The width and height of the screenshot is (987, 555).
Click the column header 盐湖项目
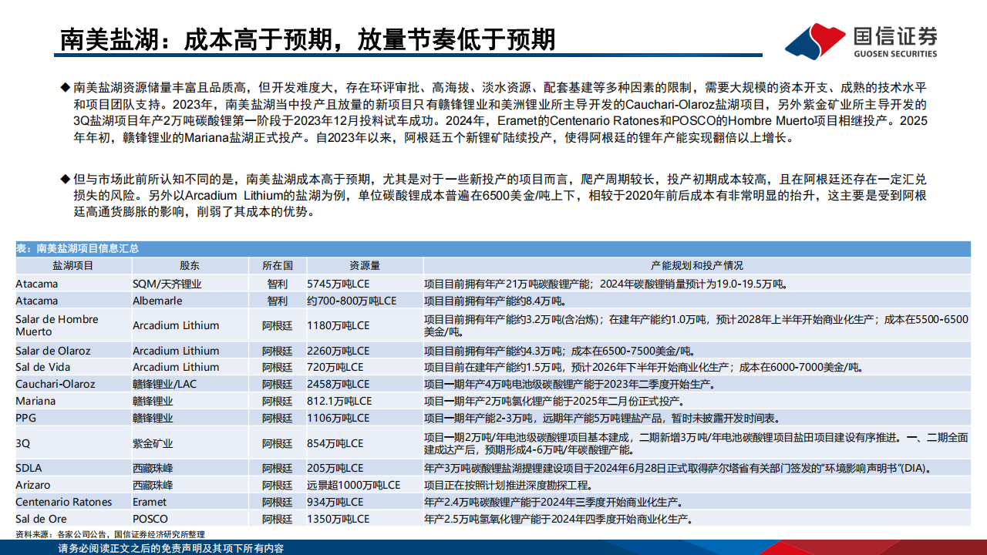click(72, 265)
